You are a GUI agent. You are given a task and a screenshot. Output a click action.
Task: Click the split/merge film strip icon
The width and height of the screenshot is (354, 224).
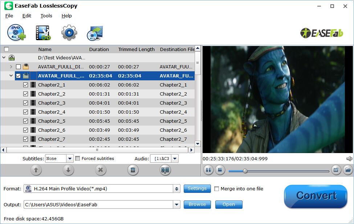pos(165,170)
